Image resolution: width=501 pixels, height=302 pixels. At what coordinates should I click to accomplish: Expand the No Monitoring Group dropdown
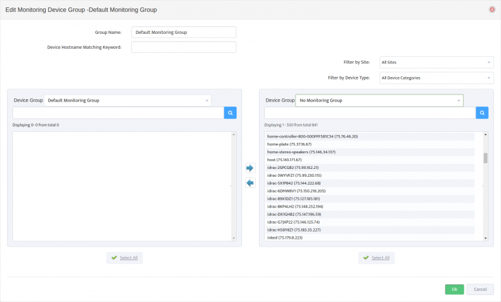379,100
